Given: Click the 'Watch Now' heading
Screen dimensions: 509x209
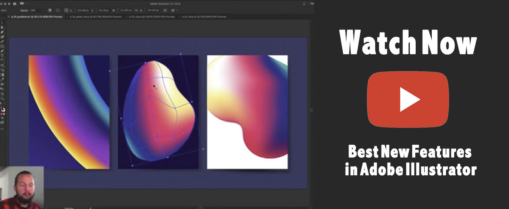Looking at the screenshot, I should point(408,42).
